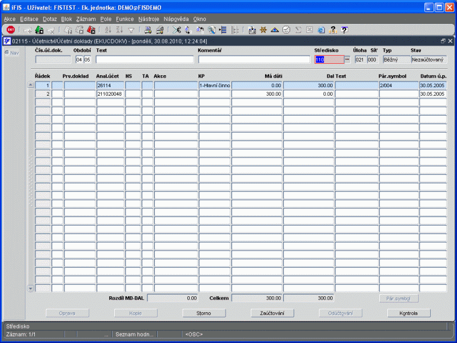Viewport: 457px width, 343px height.
Task: Click the ship's wheel toolbar icon
Action: click(263, 30)
